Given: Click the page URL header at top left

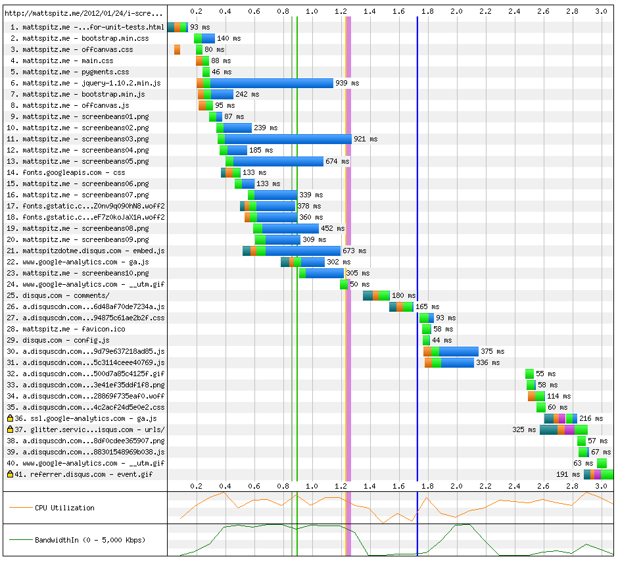Looking at the screenshot, I should coord(83,12).
